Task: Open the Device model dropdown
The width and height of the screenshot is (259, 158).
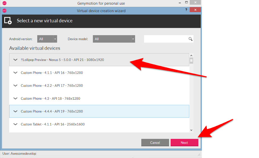Action: pyautogui.click(x=114, y=39)
